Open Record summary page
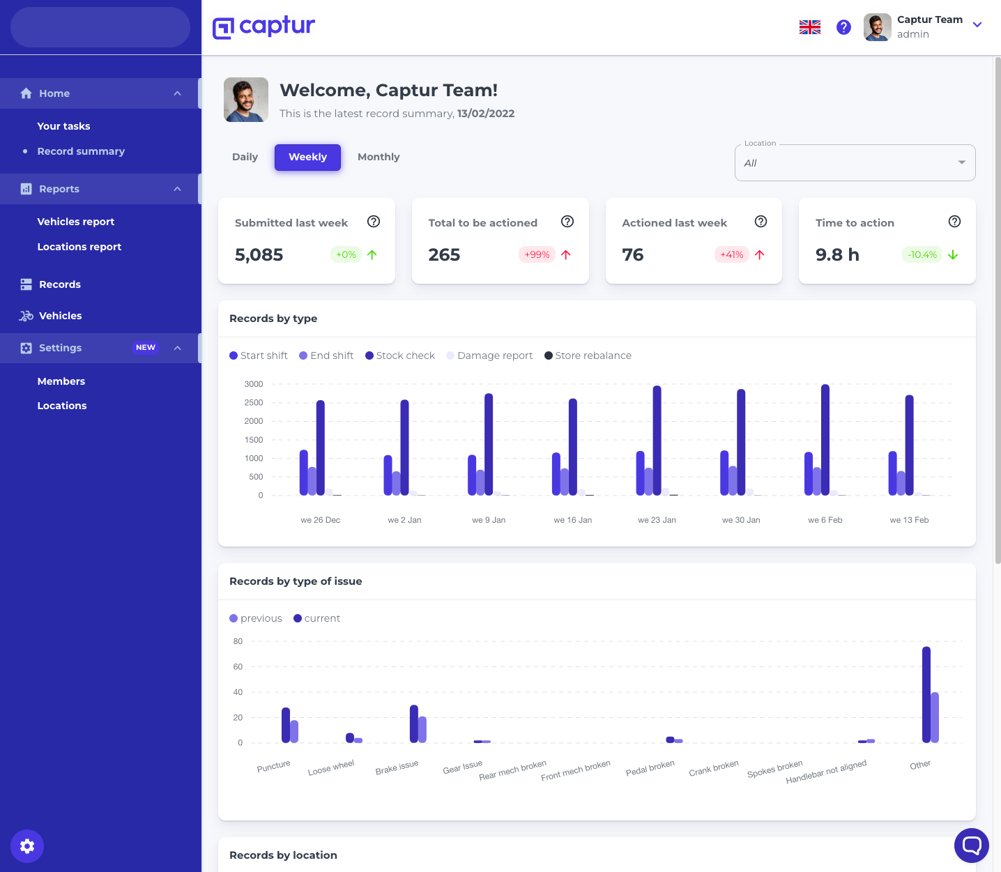The width and height of the screenshot is (1001, 872). [81, 151]
